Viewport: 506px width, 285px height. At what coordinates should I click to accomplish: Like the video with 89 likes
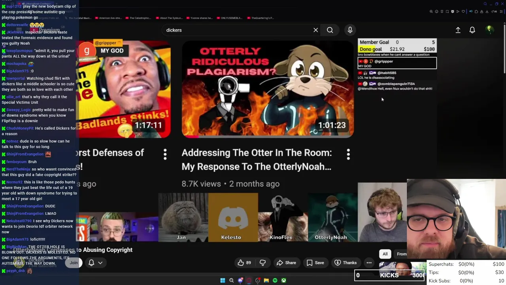pos(244,262)
